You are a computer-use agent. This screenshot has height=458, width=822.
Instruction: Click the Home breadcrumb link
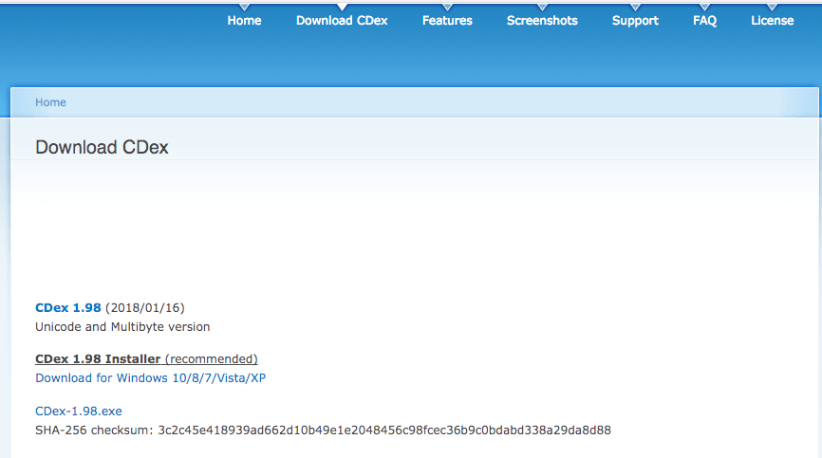50,102
